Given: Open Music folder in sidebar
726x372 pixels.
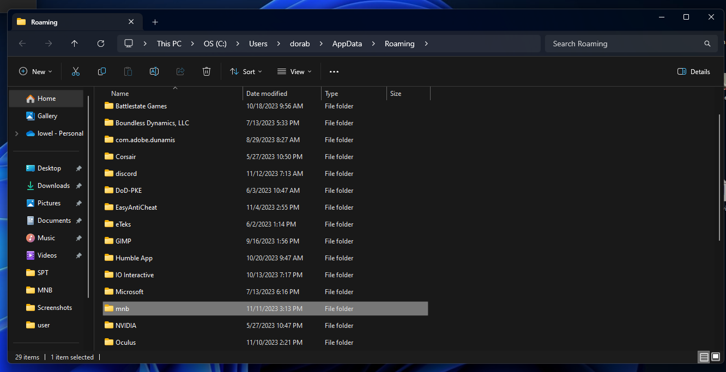Looking at the screenshot, I should coord(46,238).
